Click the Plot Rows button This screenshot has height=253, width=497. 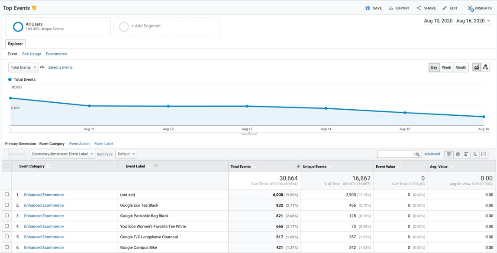[x=18, y=154]
